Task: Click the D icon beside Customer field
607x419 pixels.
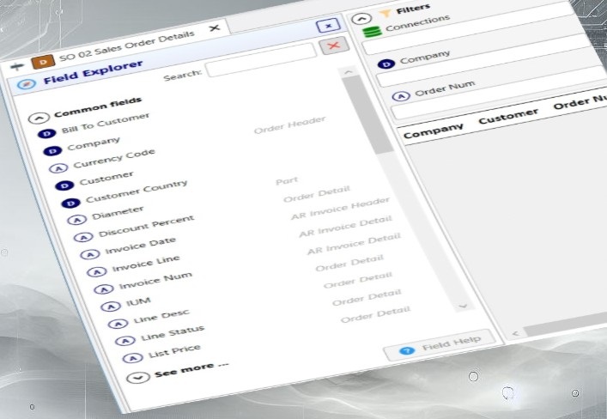Action: [x=64, y=185]
